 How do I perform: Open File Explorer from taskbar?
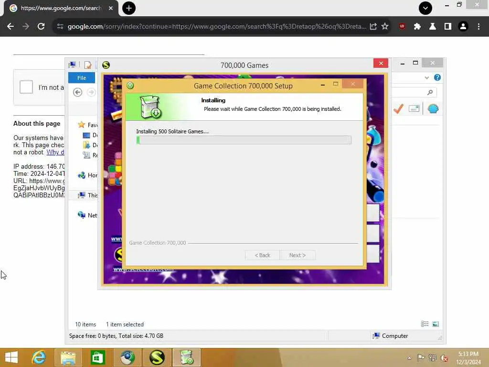tap(68, 357)
